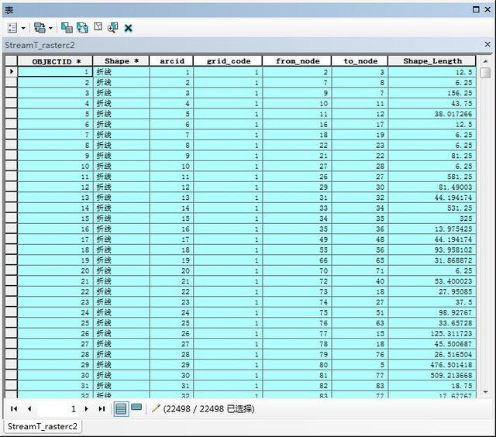Go to next record button
Viewport: 496px width, 437px height.
point(86,408)
